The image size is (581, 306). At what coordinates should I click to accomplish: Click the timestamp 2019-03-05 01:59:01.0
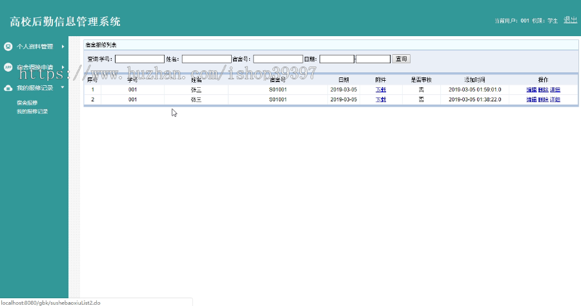coord(474,90)
